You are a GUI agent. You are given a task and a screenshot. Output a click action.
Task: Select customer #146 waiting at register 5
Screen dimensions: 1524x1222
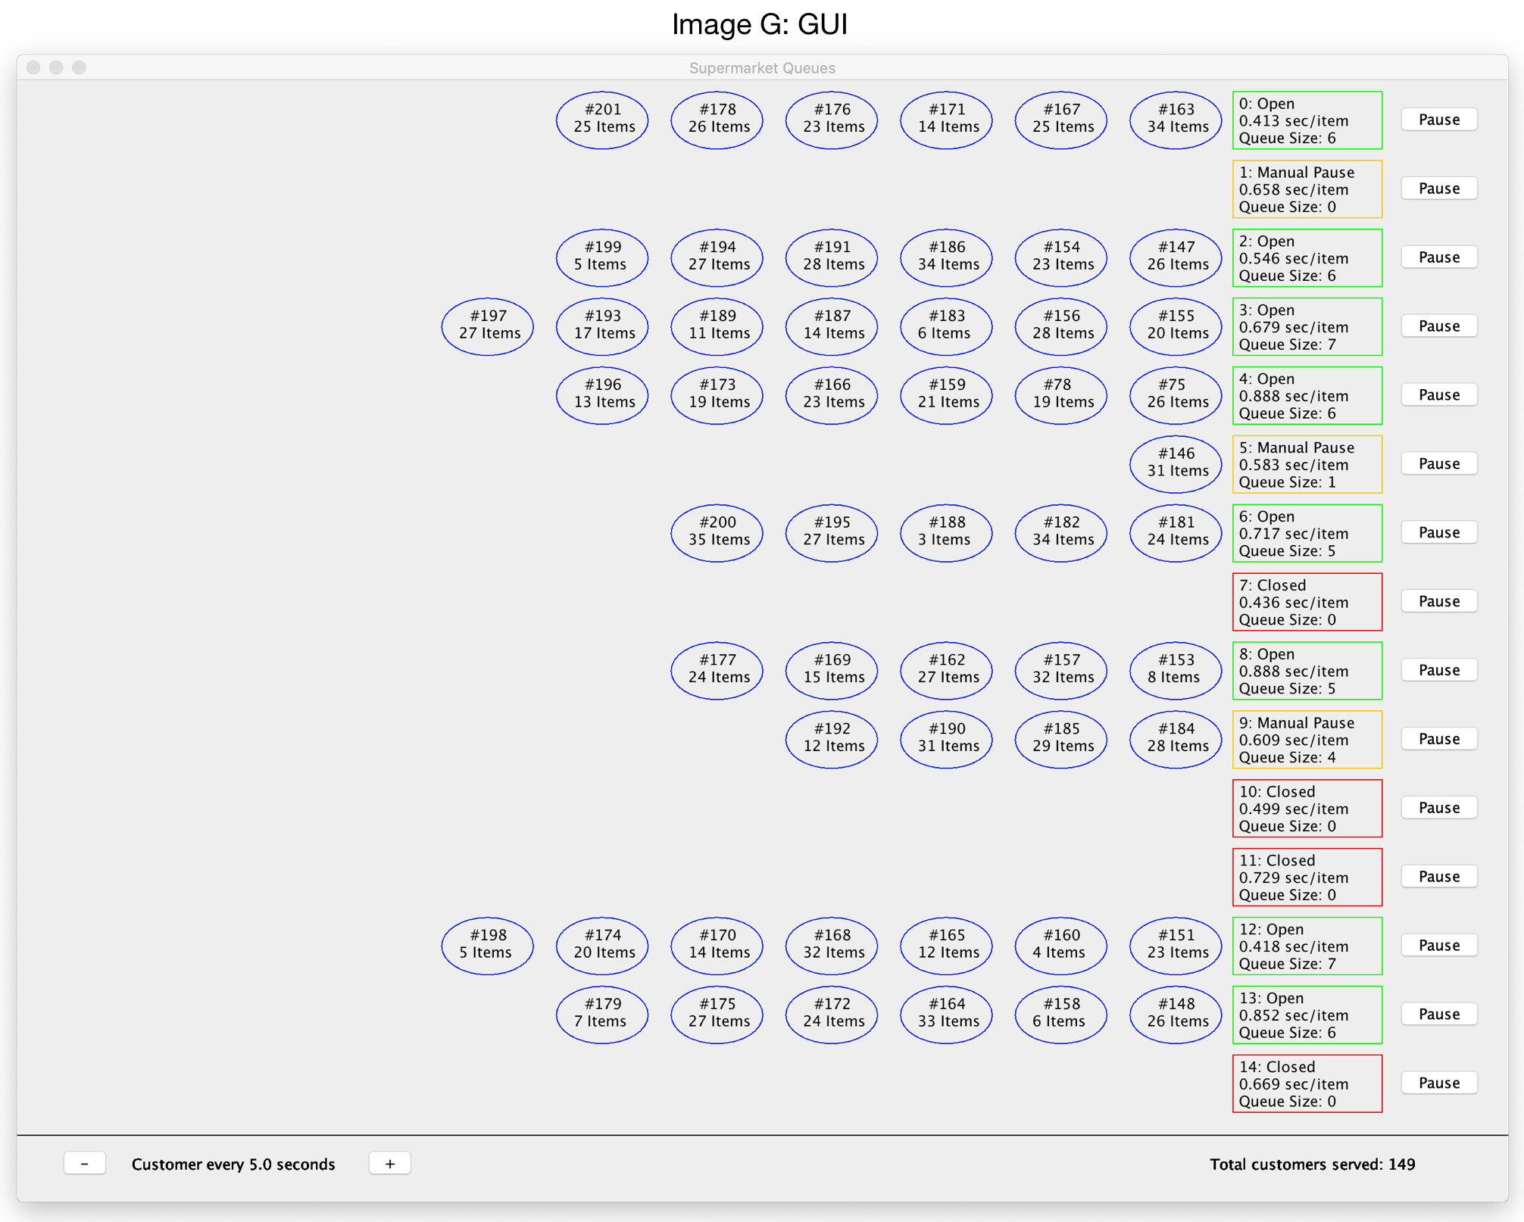1176,463
